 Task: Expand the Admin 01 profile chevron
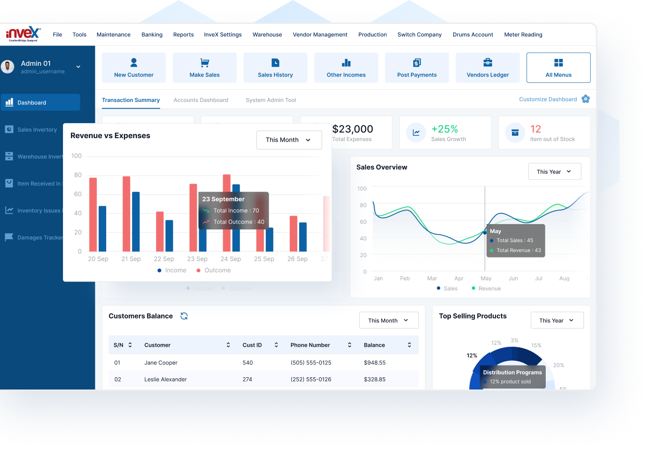78,67
